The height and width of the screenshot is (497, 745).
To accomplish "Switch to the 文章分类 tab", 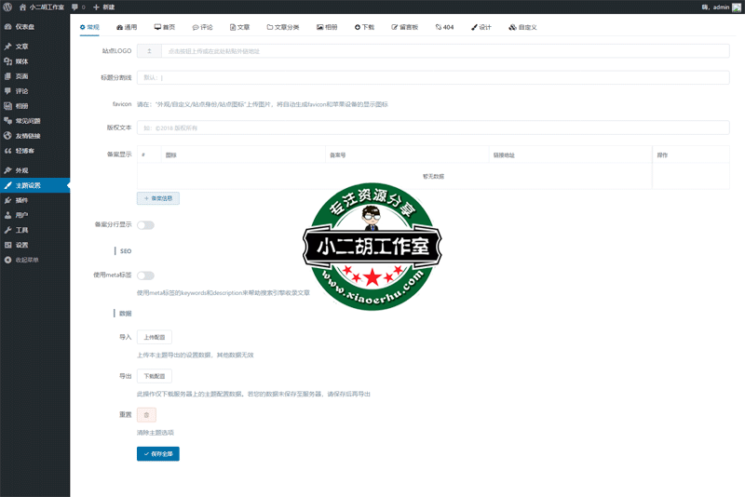I will [x=282, y=27].
